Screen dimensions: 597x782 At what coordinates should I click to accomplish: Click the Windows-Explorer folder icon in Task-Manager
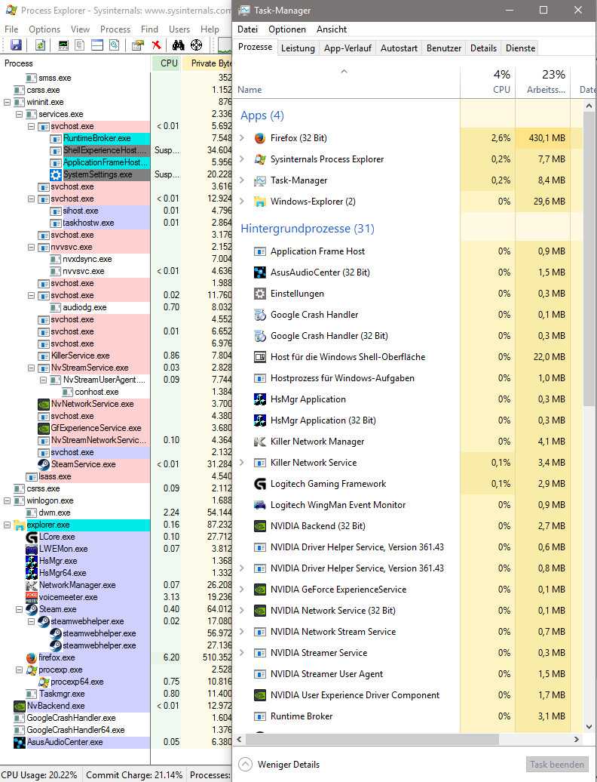click(259, 202)
